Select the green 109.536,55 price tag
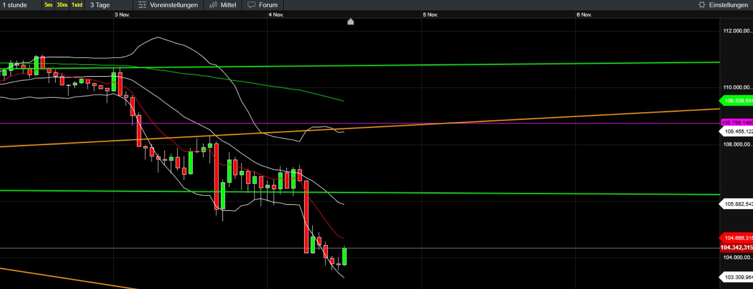Image resolution: width=753 pixels, height=289 pixels. coord(737,101)
